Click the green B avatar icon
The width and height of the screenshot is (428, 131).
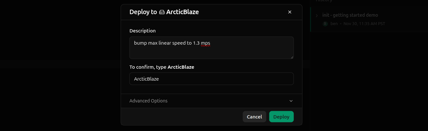pos(325,24)
